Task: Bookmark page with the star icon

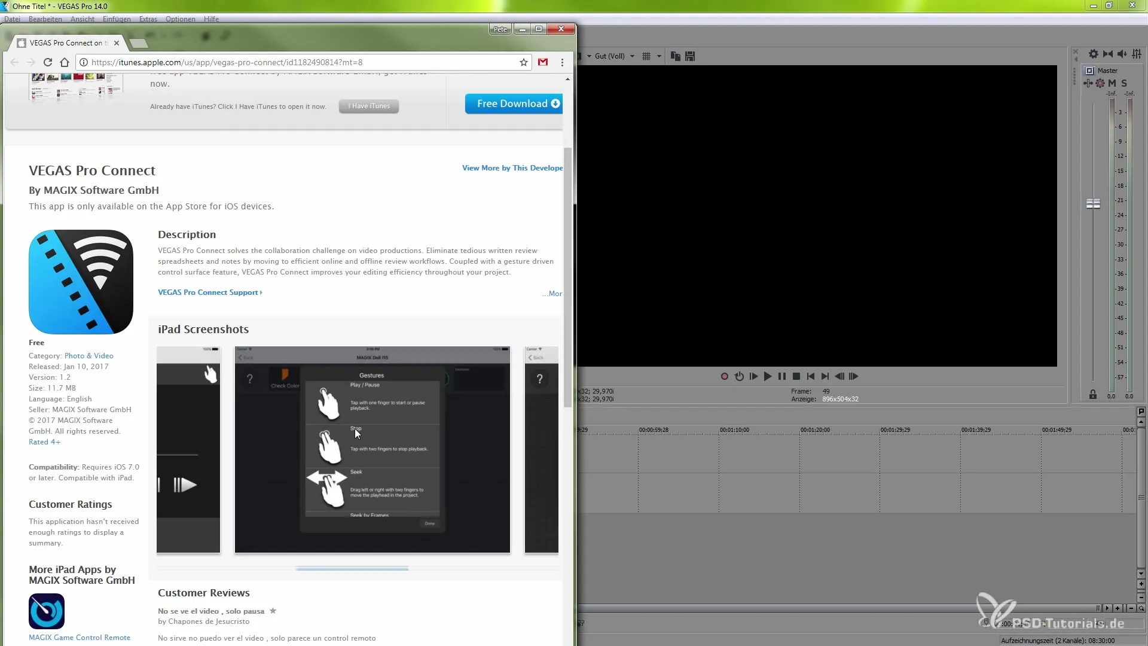Action: pyautogui.click(x=524, y=62)
